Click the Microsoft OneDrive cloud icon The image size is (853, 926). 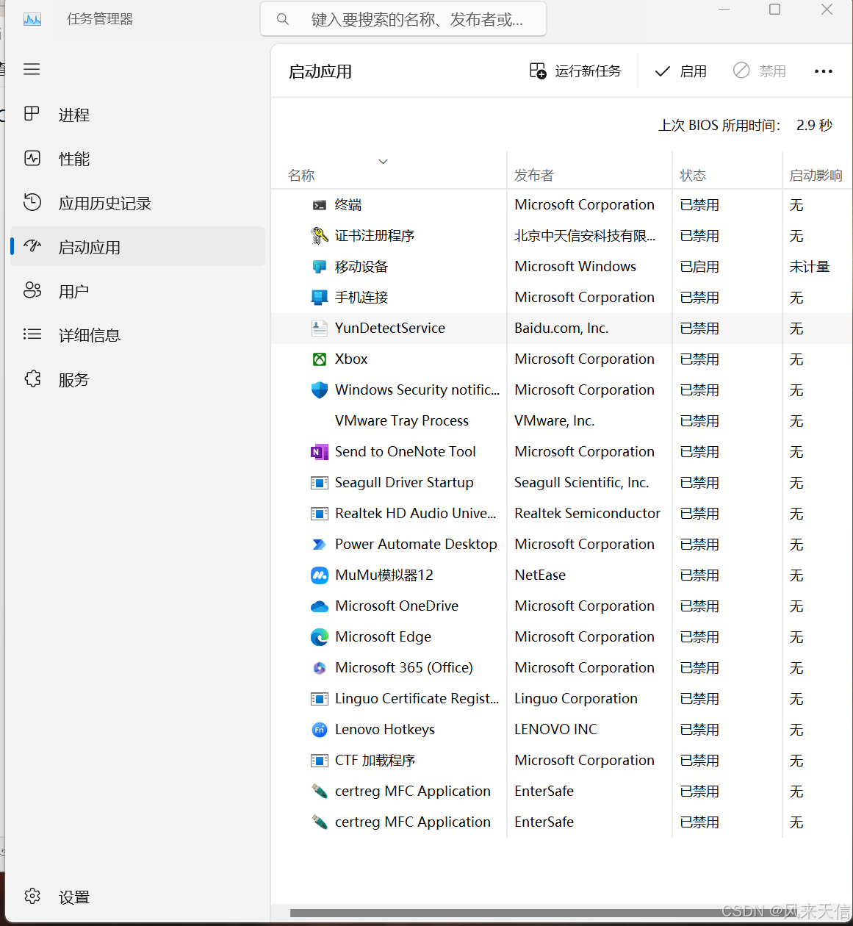click(x=319, y=606)
